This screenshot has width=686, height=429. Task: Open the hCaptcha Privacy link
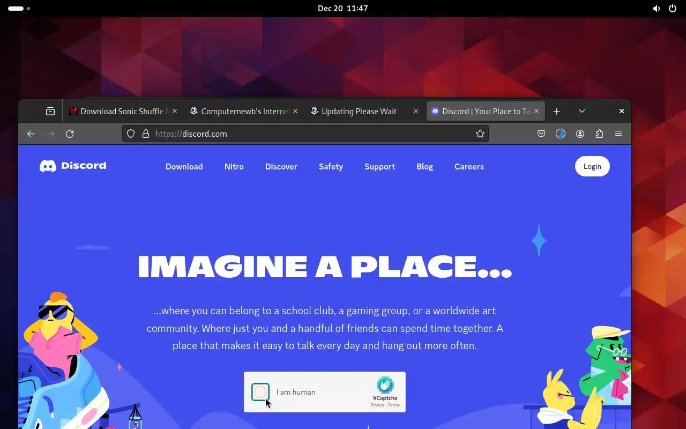(x=377, y=405)
